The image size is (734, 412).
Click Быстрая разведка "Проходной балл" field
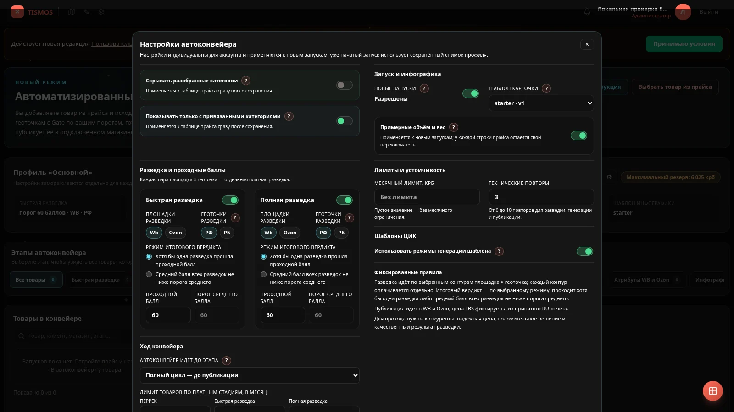point(168,315)
